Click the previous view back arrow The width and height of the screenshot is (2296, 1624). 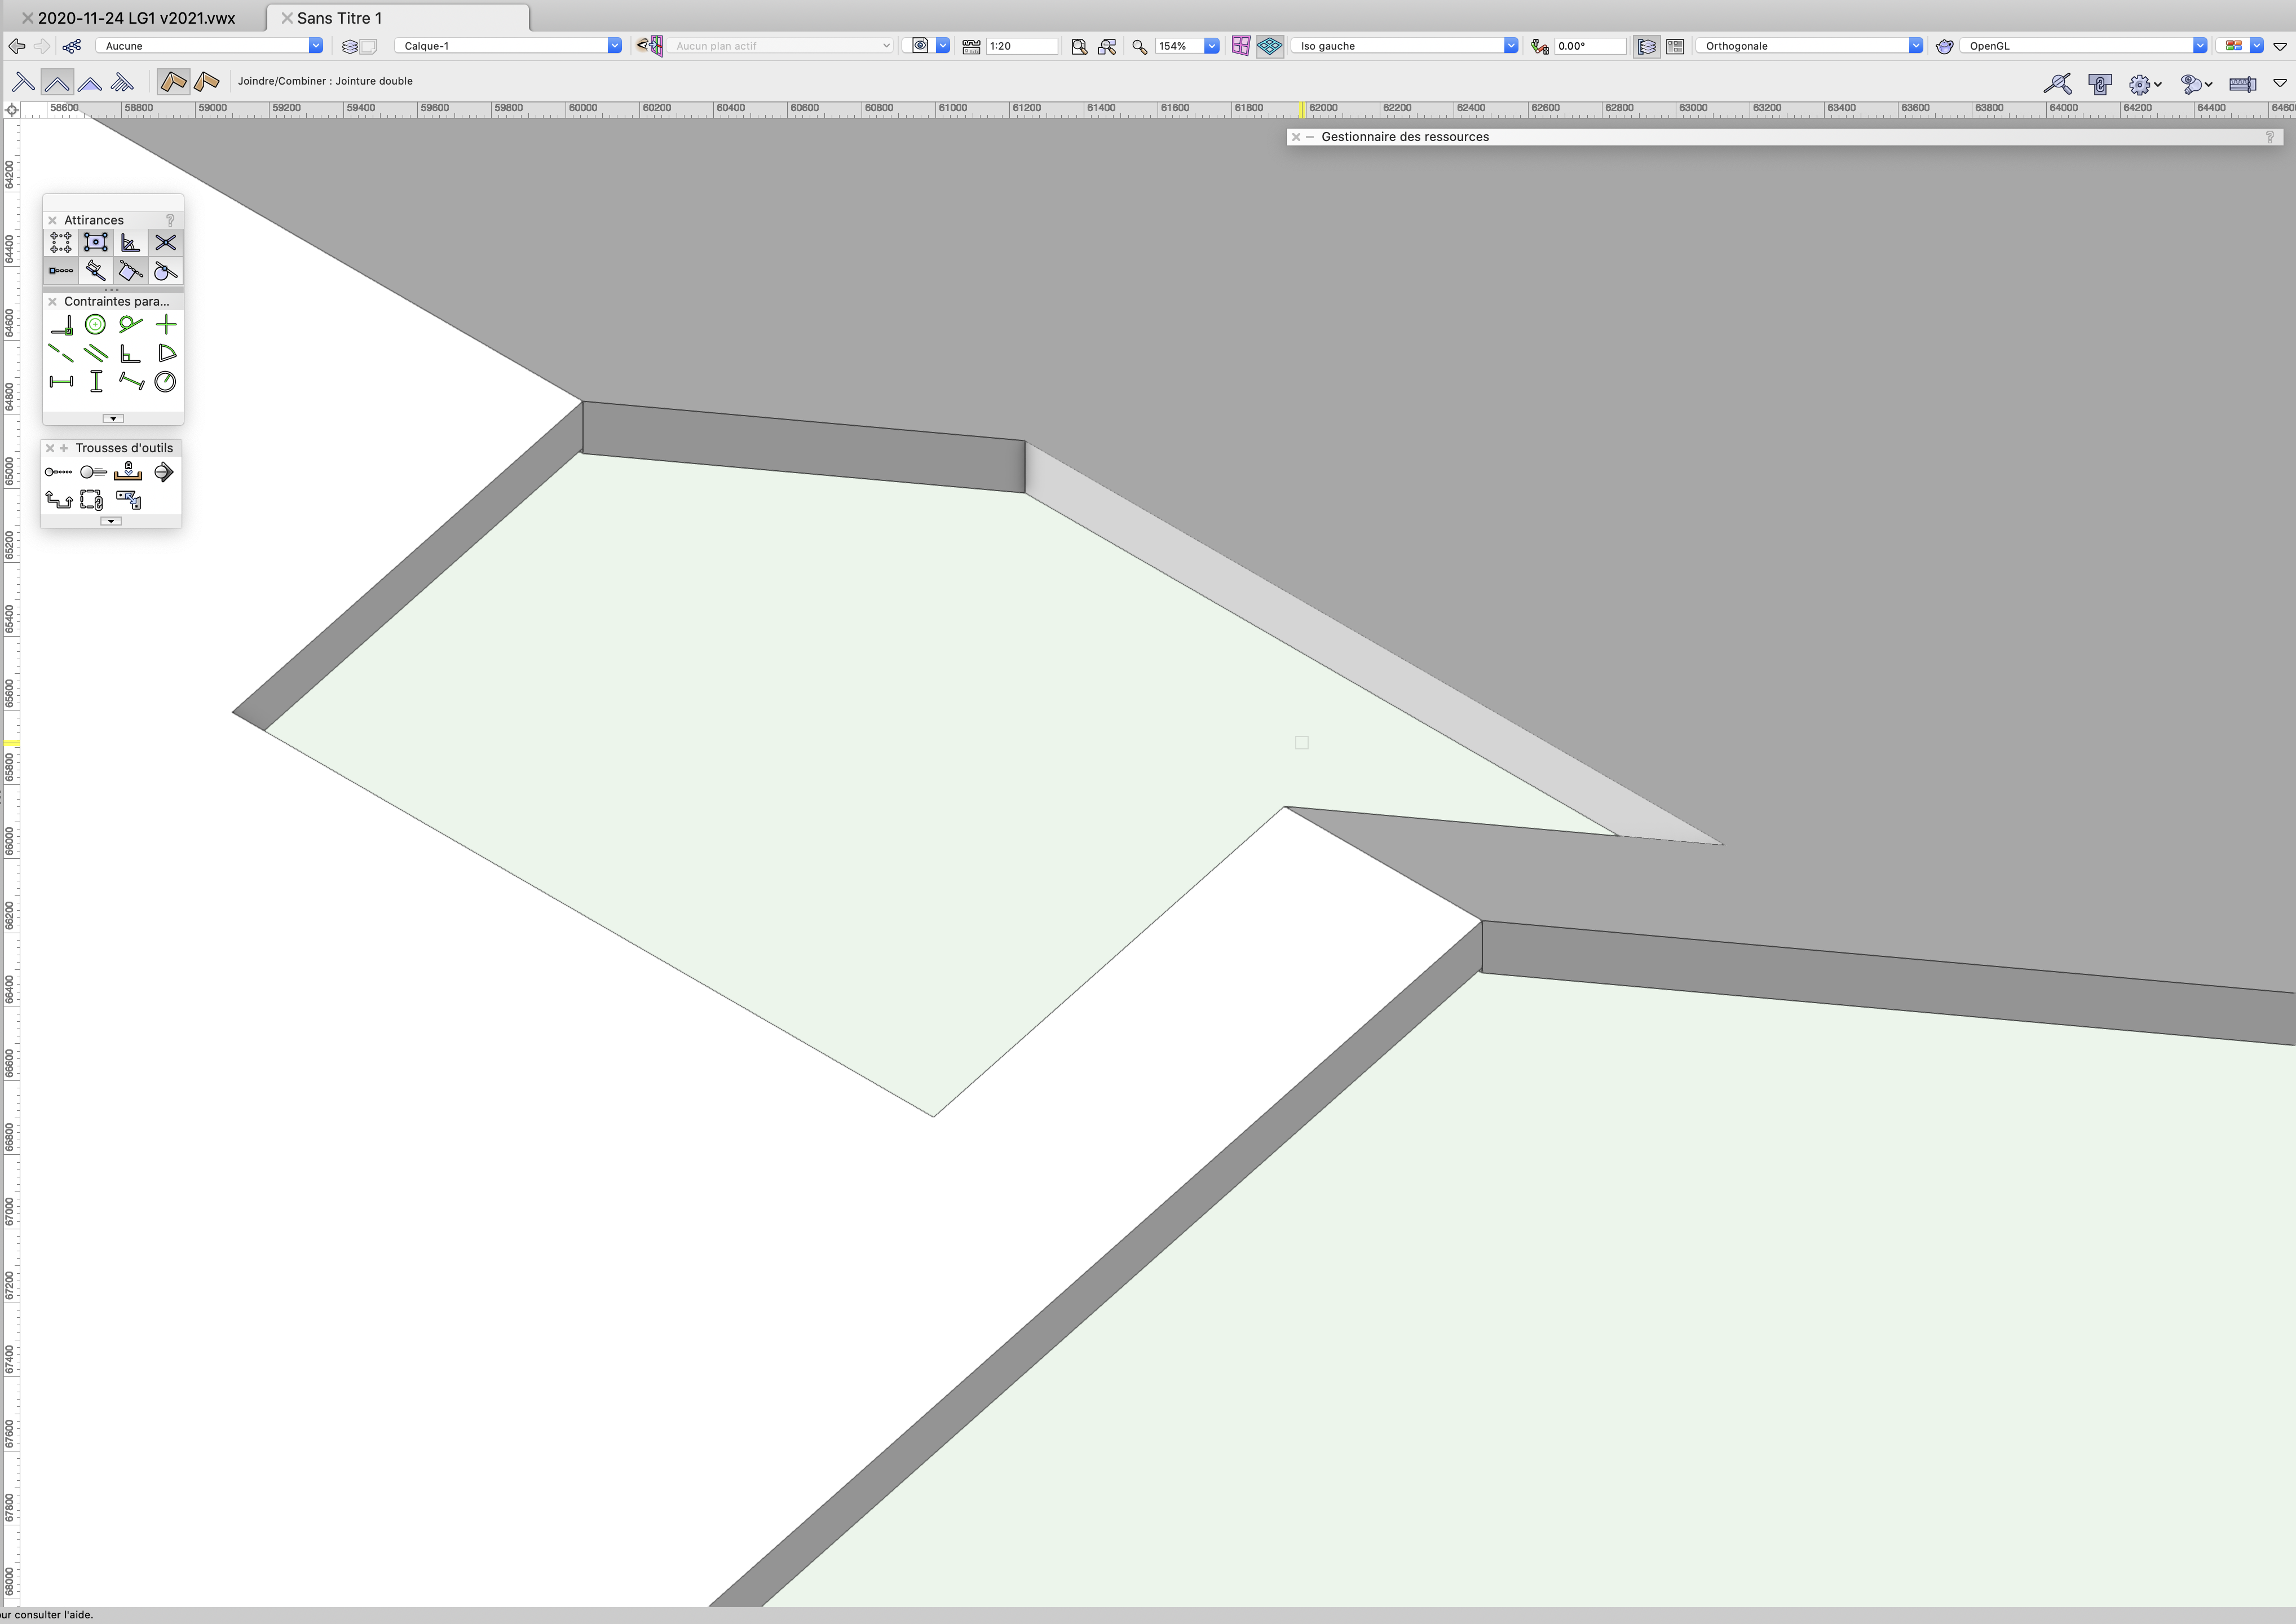point(16,46)
